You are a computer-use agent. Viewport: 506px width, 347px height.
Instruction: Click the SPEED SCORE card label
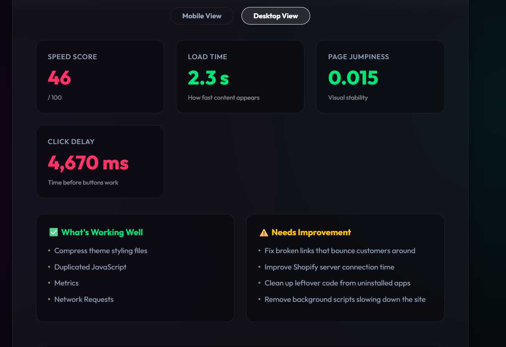pos(72,57)
